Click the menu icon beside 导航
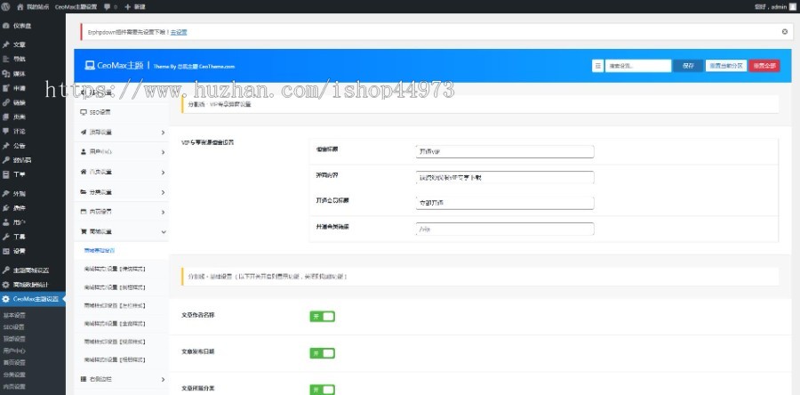Screen dimensions: 800x395 (5, 60)
